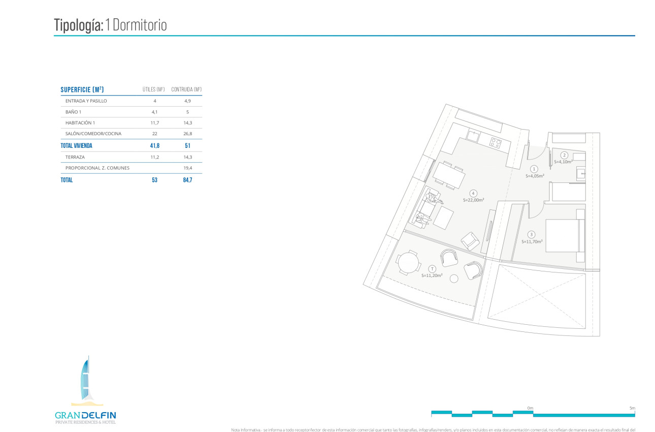Click the value '4,9' in Entrada y Pasillo row
The height and width of the screenshot is (432, 655).
pyautogui.click(x=187, y=101)
